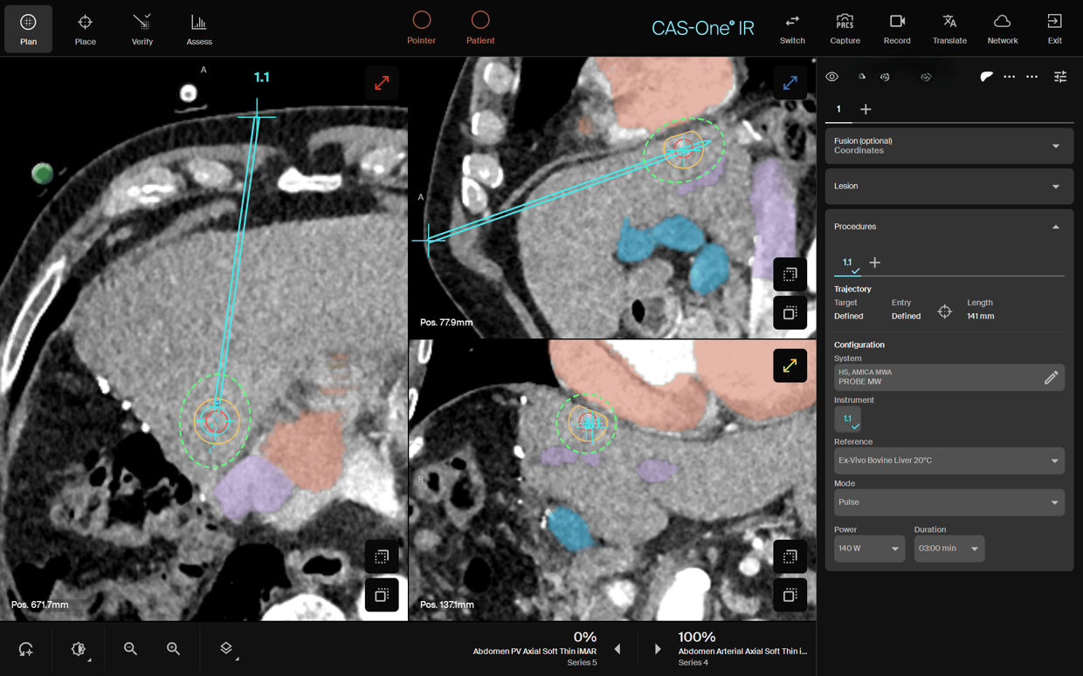Open the Network cloud icon

point(1003,29)
